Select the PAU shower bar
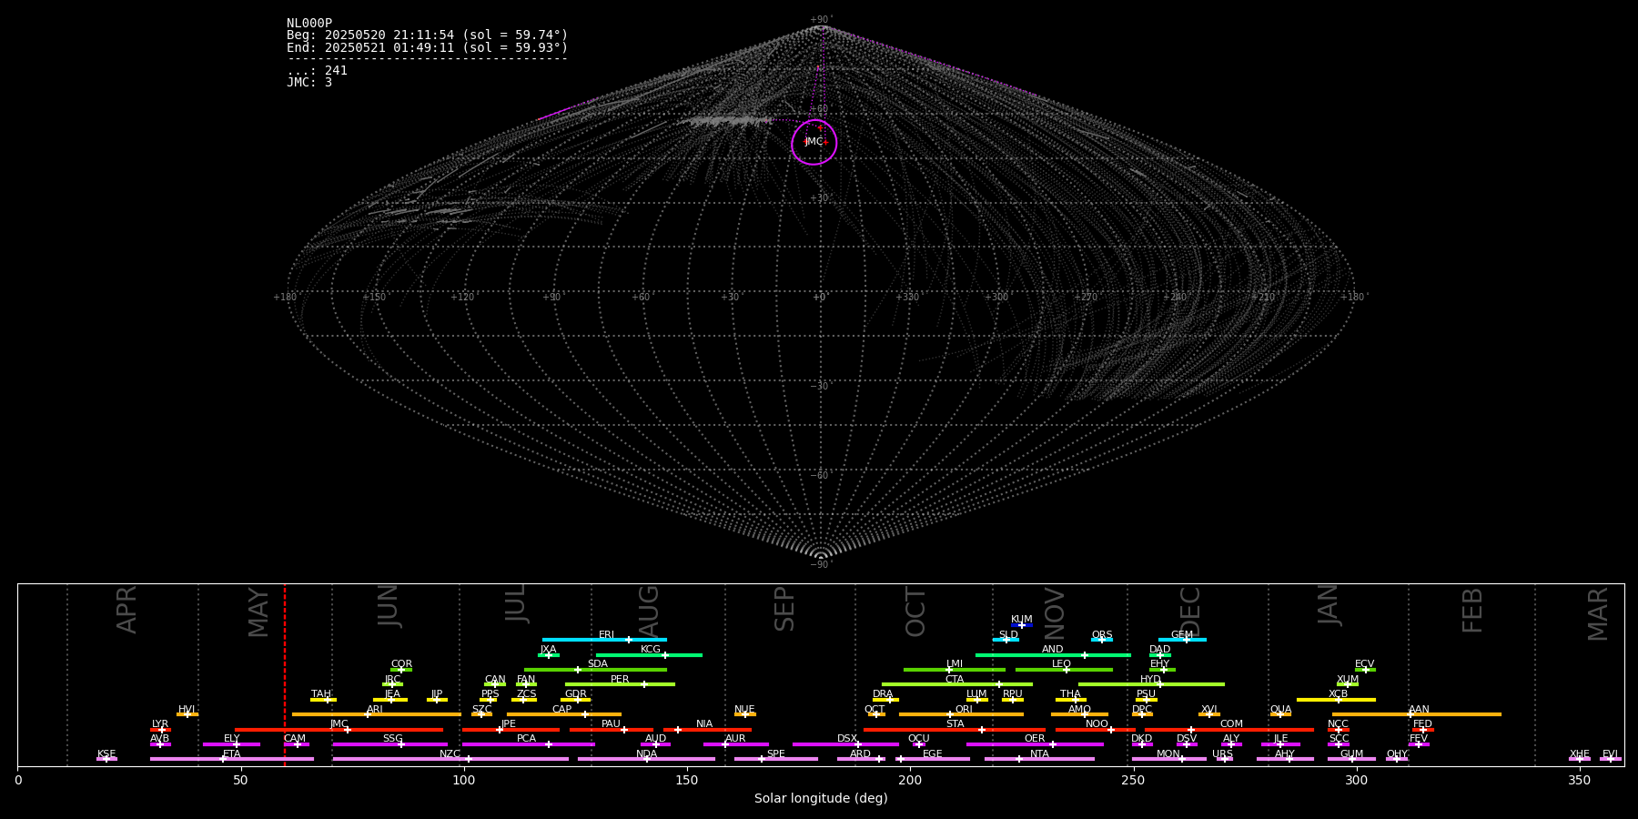This screenshot has width=1638, height=819. click(x=612, y=730)
